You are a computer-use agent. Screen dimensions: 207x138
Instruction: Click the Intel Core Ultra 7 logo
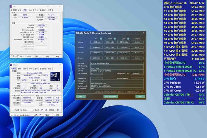[x=55, y=77]
